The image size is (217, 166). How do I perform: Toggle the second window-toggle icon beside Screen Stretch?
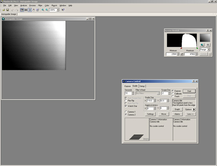(26, 10)
